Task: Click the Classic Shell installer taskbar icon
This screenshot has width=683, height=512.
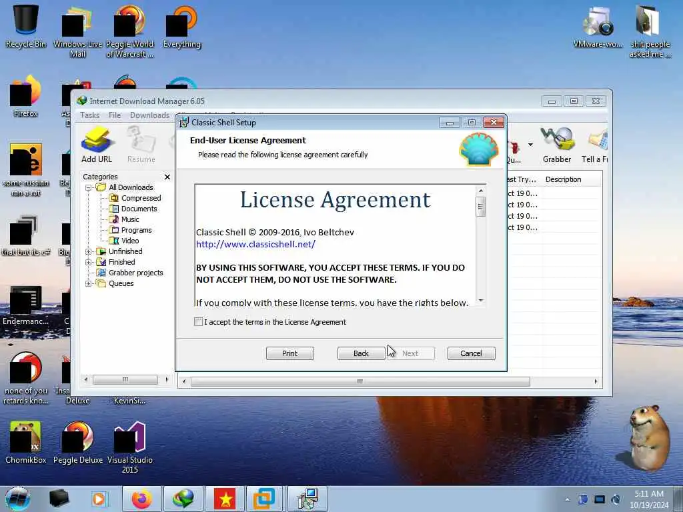Action: click(307, 499)
